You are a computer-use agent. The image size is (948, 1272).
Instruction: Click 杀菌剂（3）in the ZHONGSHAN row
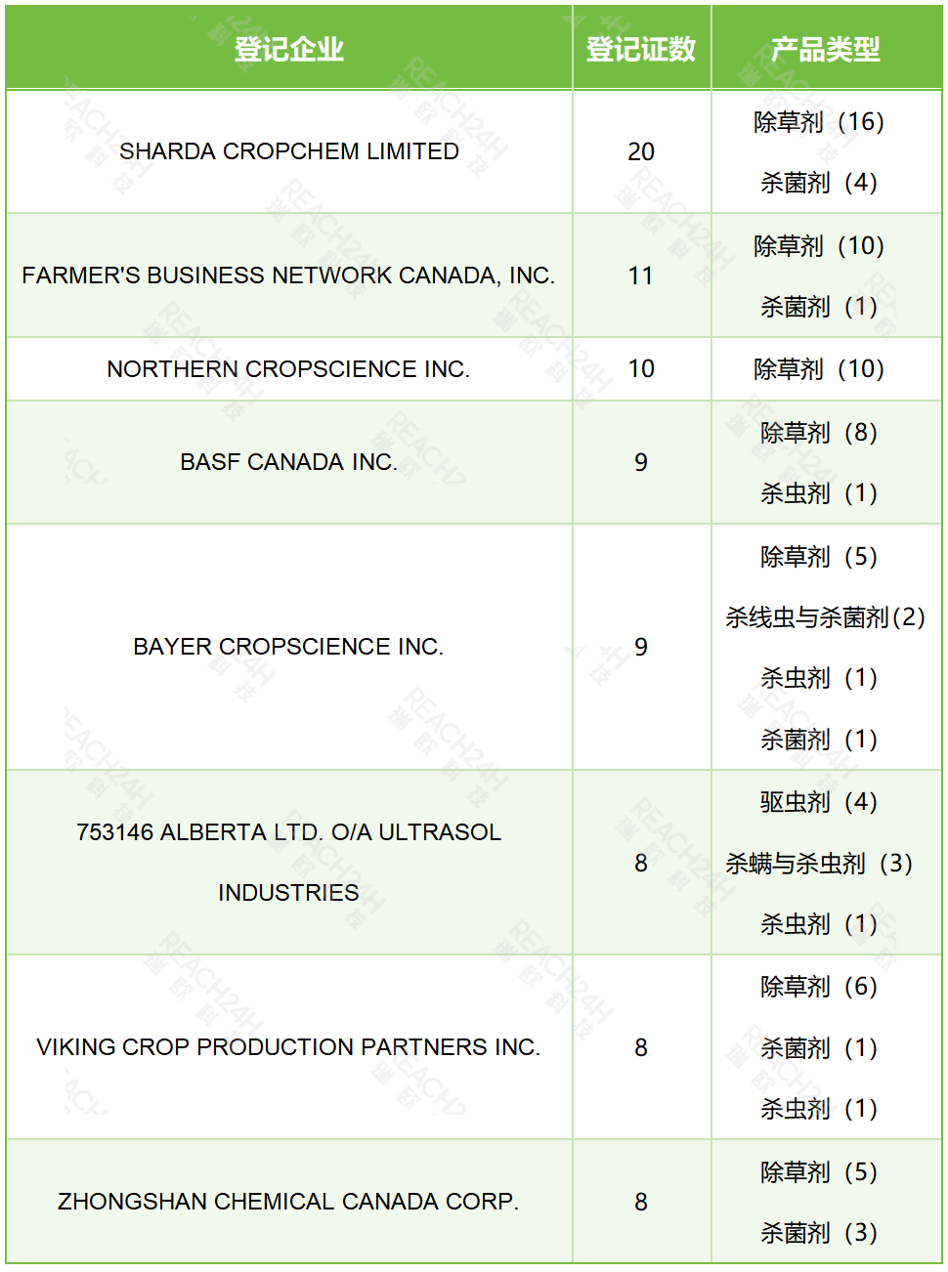pos(819,1233)
